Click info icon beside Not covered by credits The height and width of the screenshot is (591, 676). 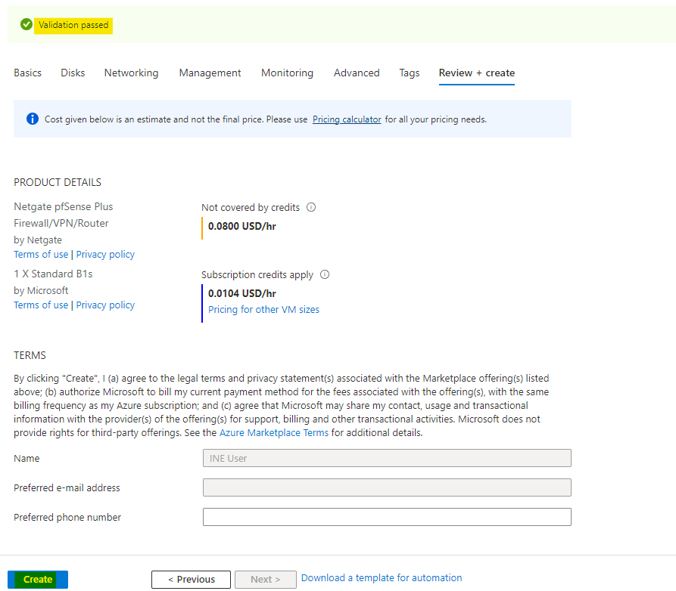tap(311, 207)
